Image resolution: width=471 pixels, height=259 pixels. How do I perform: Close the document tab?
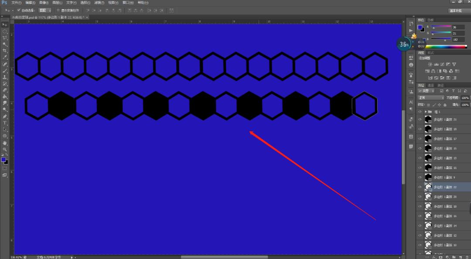pyautogui.click(x=87, y=17)
